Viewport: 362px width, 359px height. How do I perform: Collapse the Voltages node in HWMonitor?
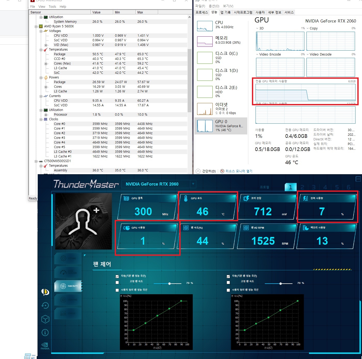pos(41,31)
